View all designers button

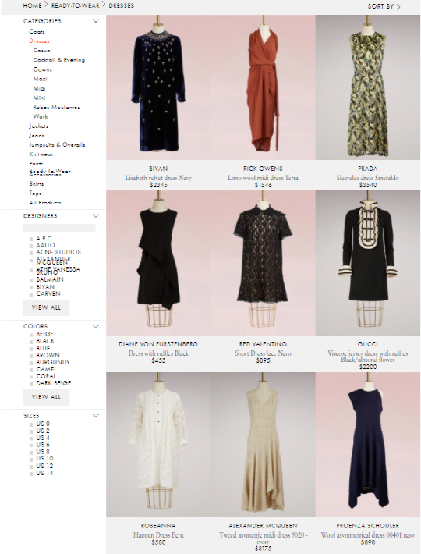pos(46,307)
